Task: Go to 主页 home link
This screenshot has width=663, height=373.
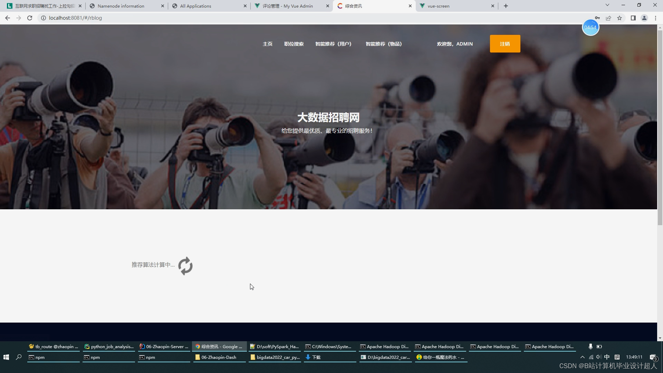Action: [x=268, y=44]
